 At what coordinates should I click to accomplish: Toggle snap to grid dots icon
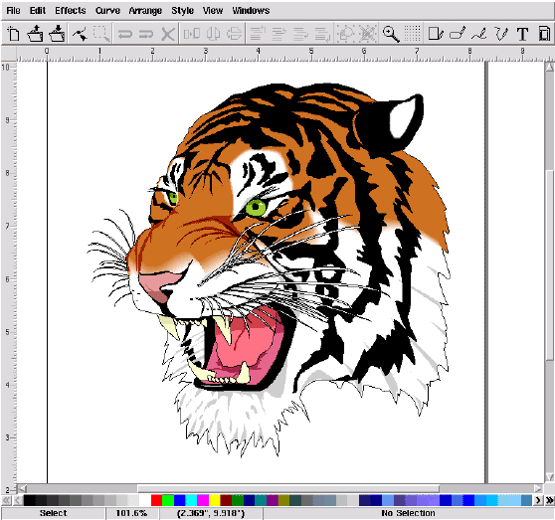click(413, 34)
